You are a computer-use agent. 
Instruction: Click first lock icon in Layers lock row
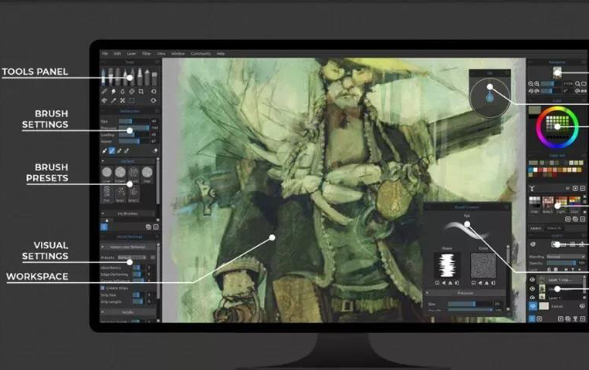point(549,270)
